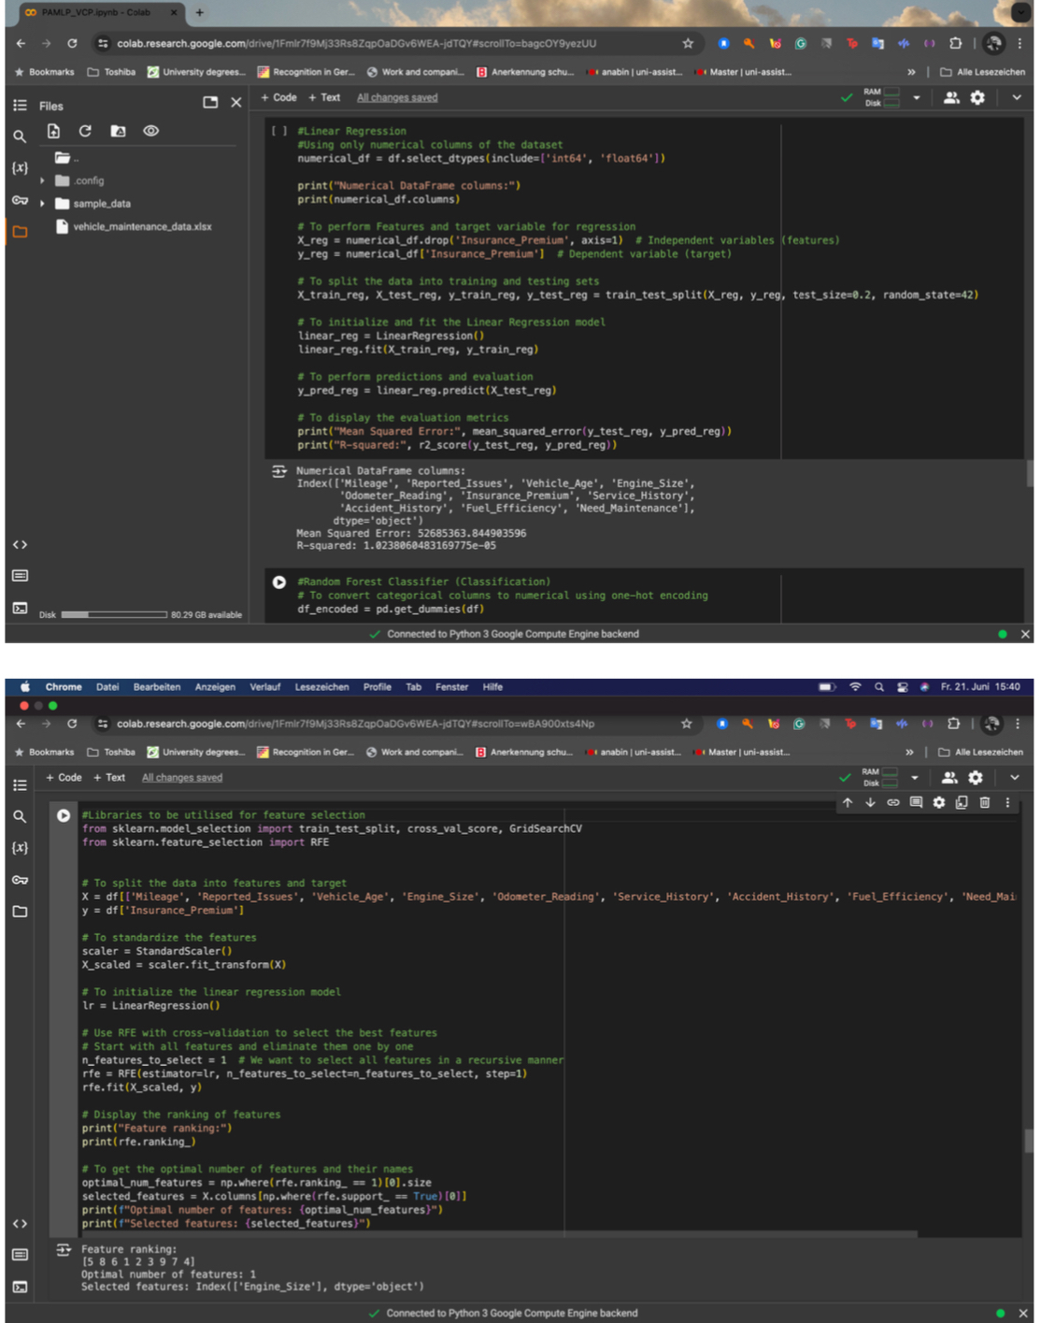This screenshot has width=1041, height=1323.
Task: Click Files folder icon in upper window sidebar
Action: (20, 231)
